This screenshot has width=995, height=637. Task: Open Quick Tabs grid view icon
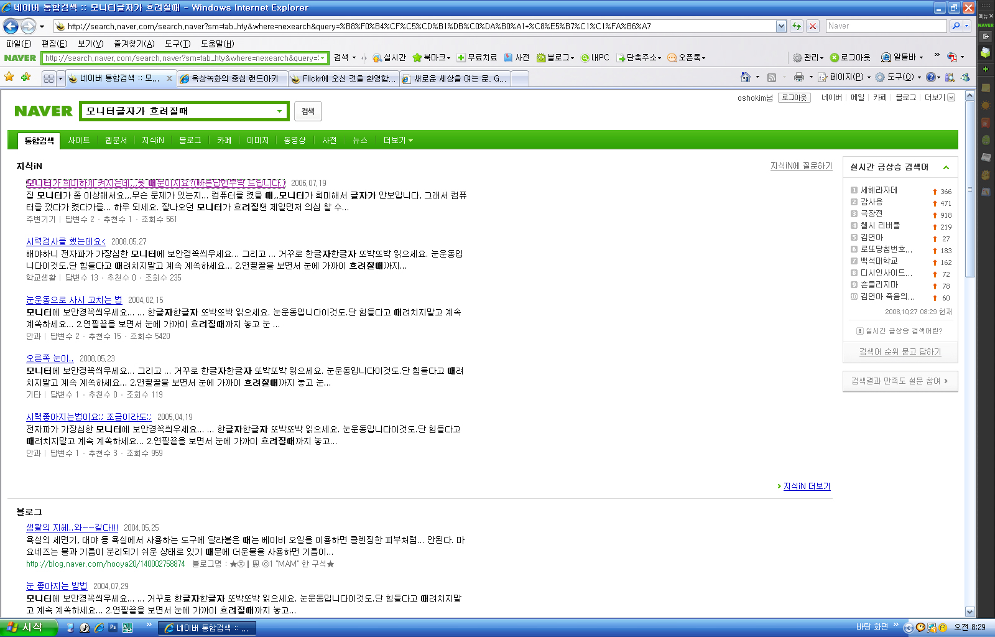[x=49, y=78]
